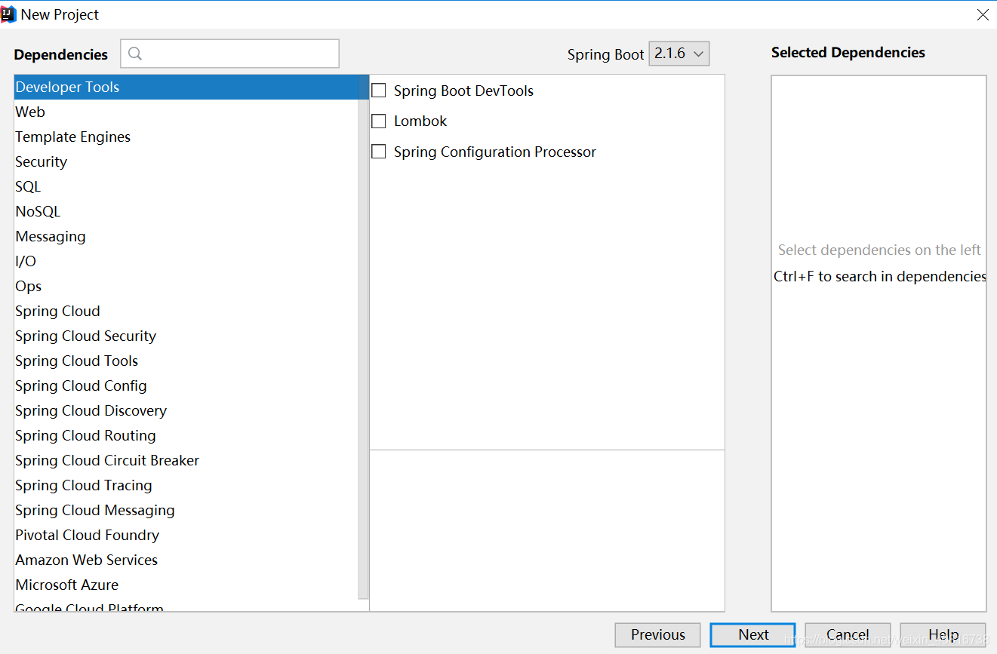Select Developer Tools category
This screenshot has width=997, height=654.
point(192,87)
